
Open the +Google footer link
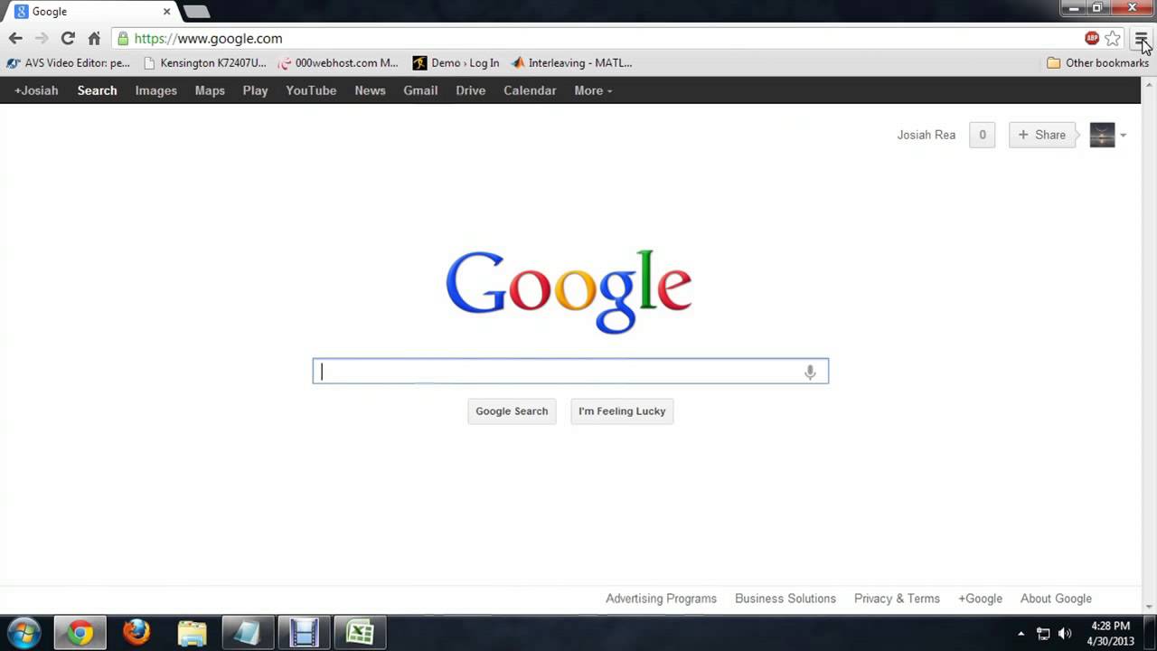980,599
